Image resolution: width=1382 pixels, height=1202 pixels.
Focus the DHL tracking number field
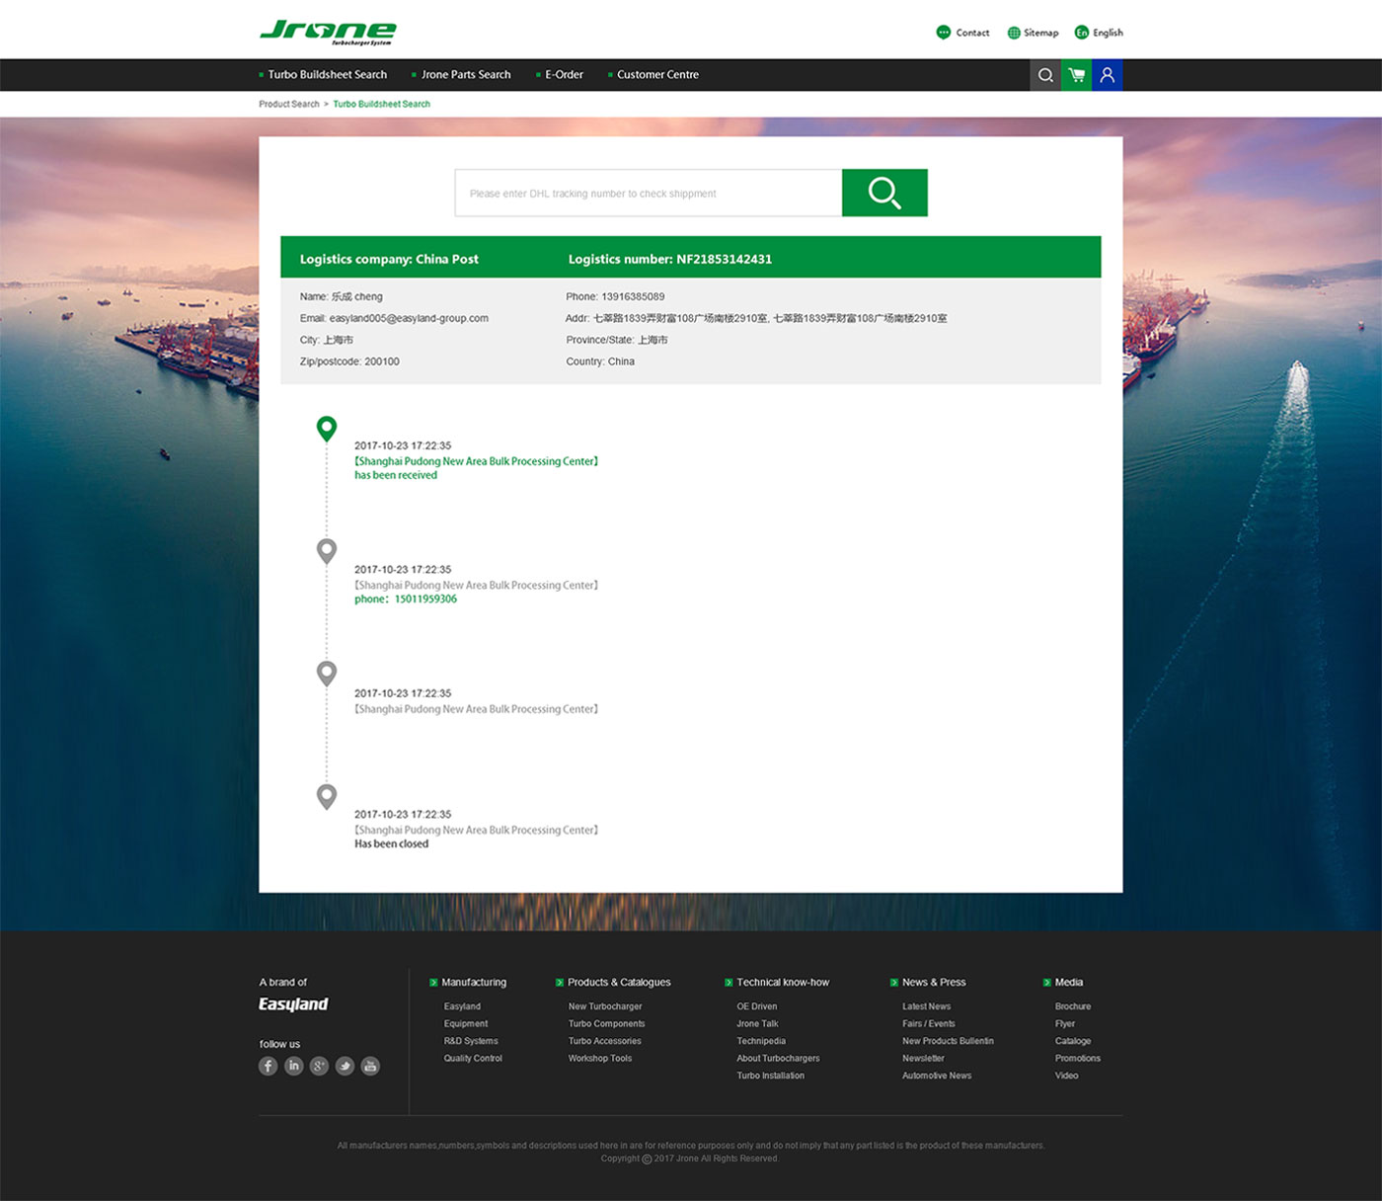[648, 194]
